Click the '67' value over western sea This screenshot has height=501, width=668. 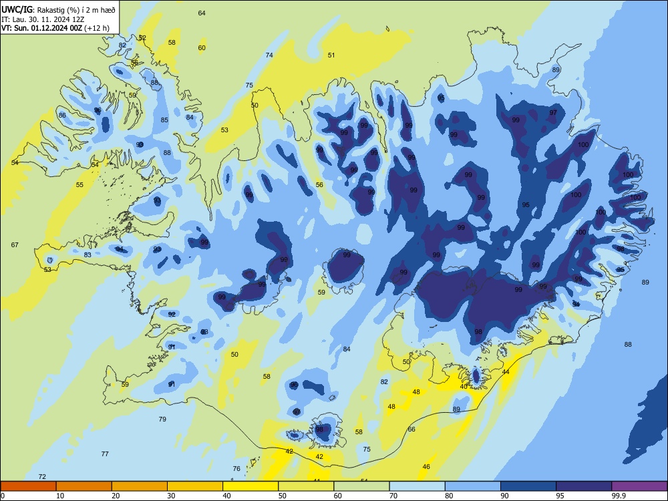[x=15, y=245]
